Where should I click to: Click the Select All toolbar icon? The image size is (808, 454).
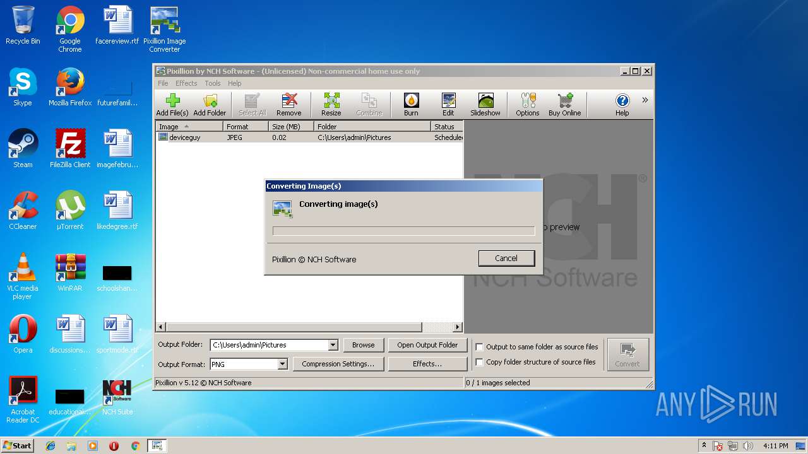(252, 105)
